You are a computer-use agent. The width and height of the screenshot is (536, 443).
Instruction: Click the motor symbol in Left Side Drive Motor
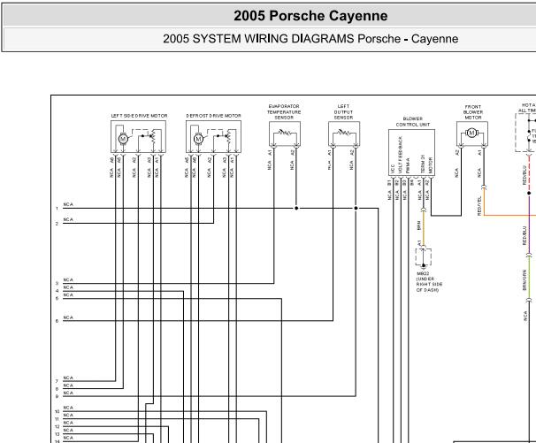coord(123,139)
